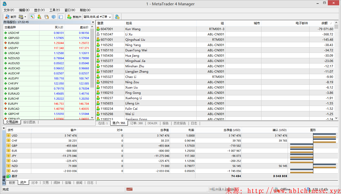Screen dimensions: 341x194
Task: Click the user icon for Qingshuai Liu
Action: click(x=98, y=39)
